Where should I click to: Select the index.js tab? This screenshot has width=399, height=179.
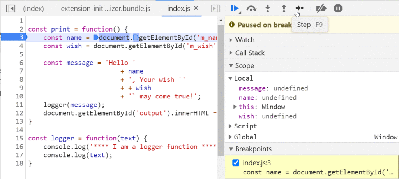click(178, 9)
